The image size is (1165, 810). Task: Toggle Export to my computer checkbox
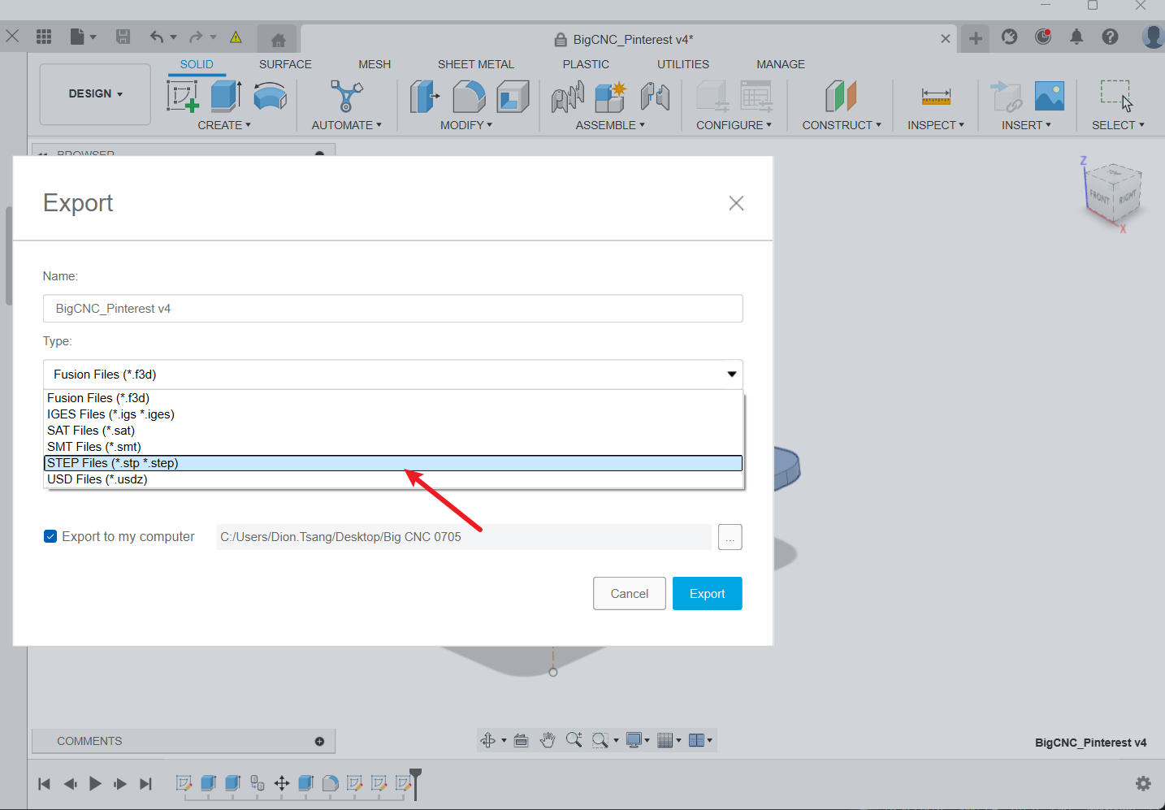pos(50,536)
